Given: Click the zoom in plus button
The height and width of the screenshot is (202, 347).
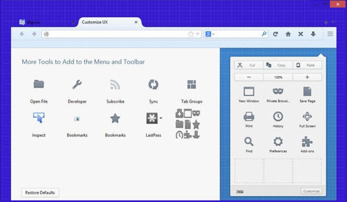Looking at the screenshot, I should tap(307, 77).
